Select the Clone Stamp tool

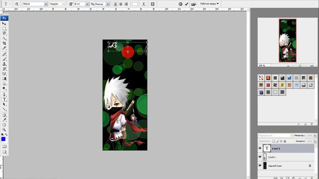click(x=4, y=64)
